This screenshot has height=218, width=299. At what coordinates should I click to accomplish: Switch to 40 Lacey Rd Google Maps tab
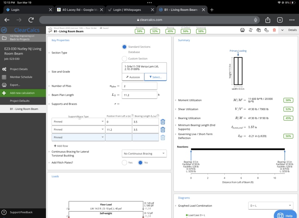(x=80, y=10)
